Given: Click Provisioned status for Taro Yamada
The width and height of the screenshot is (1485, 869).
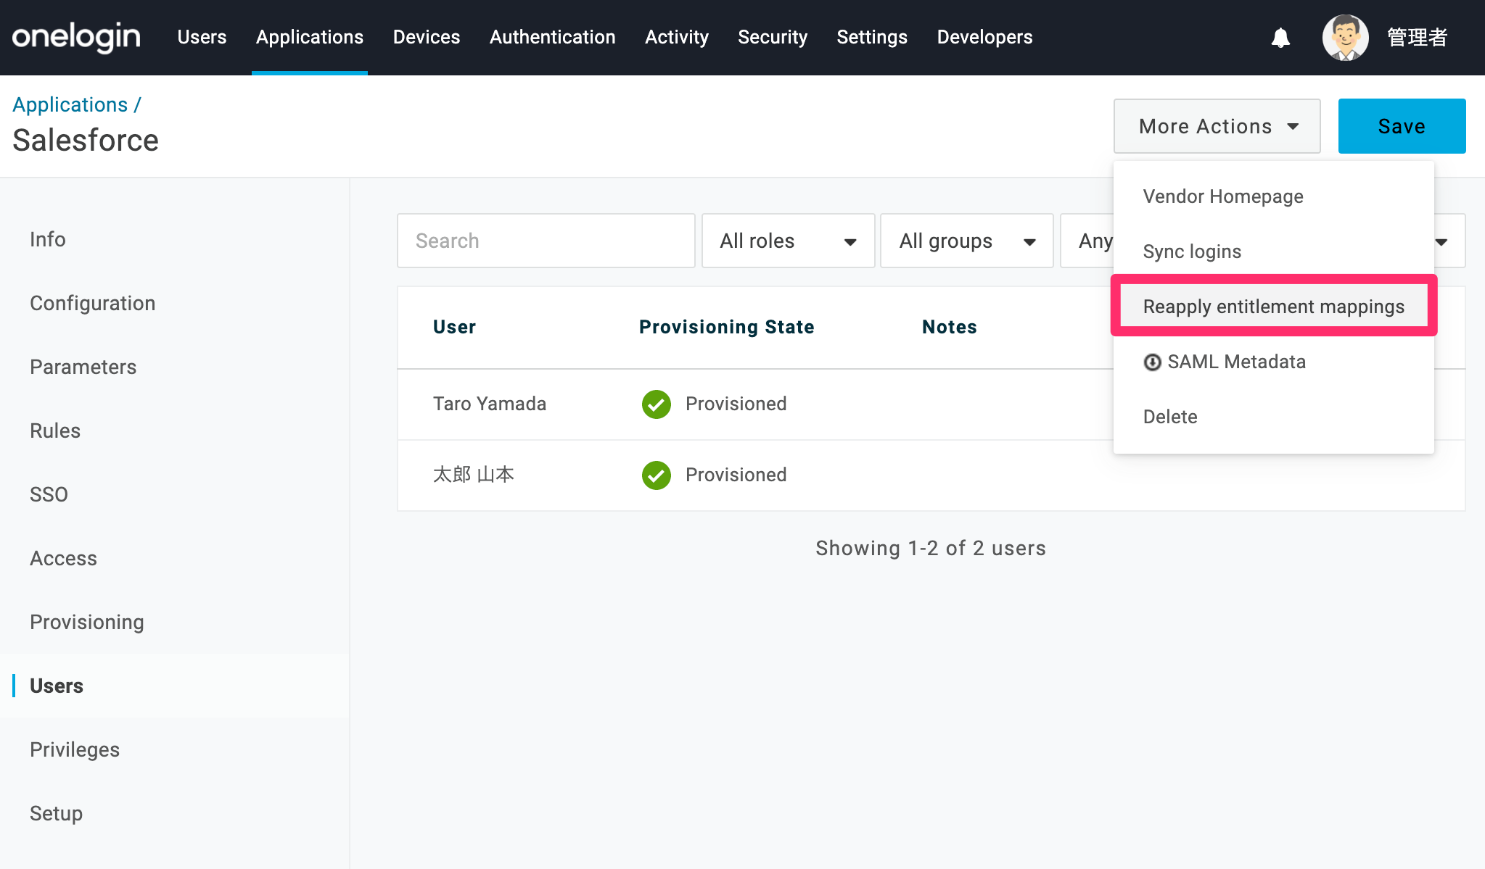Looking at the screenshot, I should [x=736, y=404].
